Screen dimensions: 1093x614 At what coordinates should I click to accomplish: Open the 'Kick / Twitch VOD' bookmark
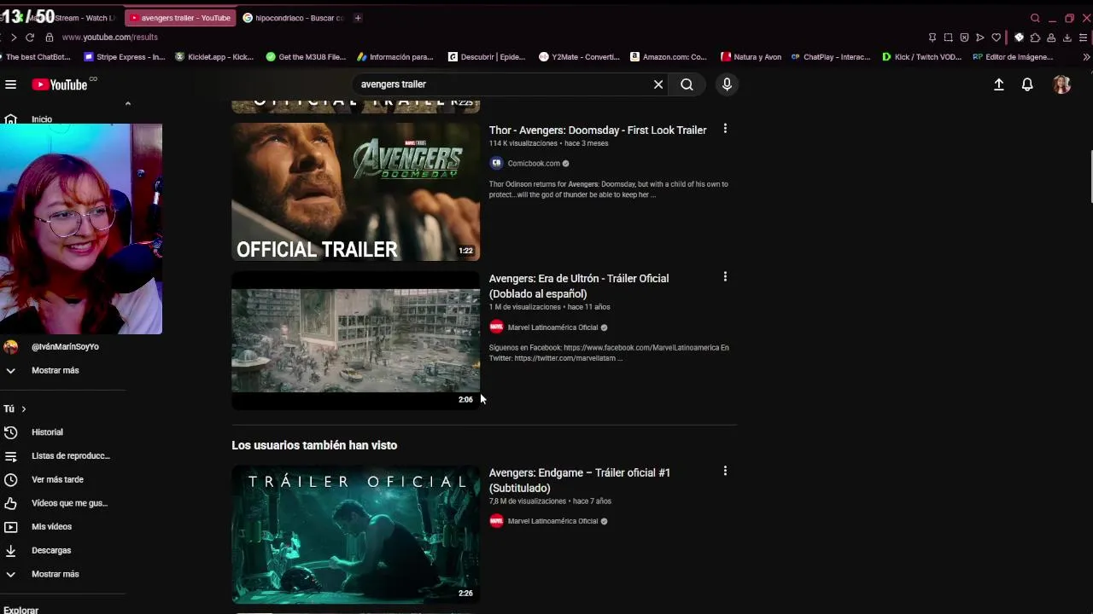click(921, 57)
